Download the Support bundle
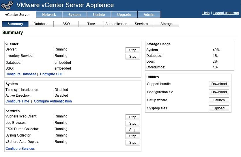 click(219, 84)
